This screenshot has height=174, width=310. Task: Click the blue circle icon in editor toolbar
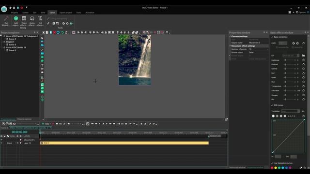(58, 32)
